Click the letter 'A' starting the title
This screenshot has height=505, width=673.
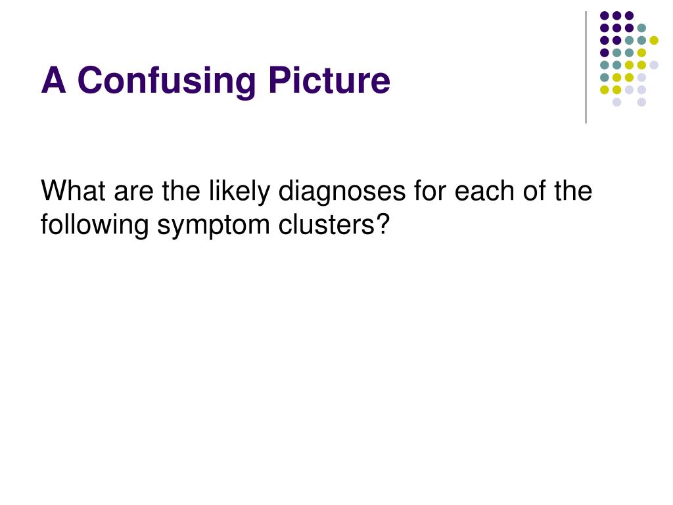[x=54, y=80]
